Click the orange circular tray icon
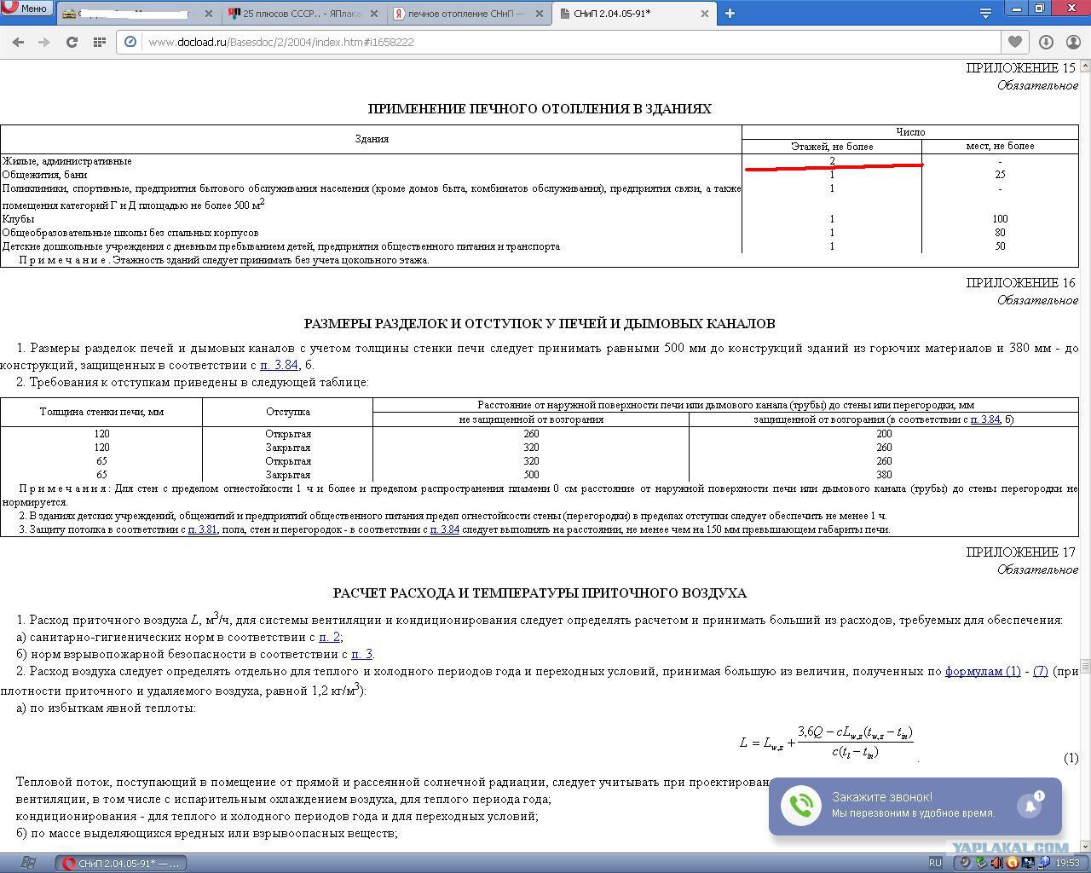The width and height of the screenshot is (1091, 873). click(1012, 863)
